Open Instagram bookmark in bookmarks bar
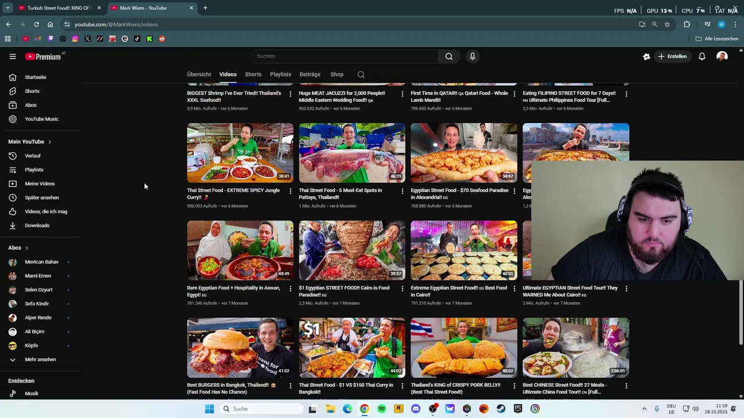The width and height of the screenshot is (744, 418). [x=75, y=39]
